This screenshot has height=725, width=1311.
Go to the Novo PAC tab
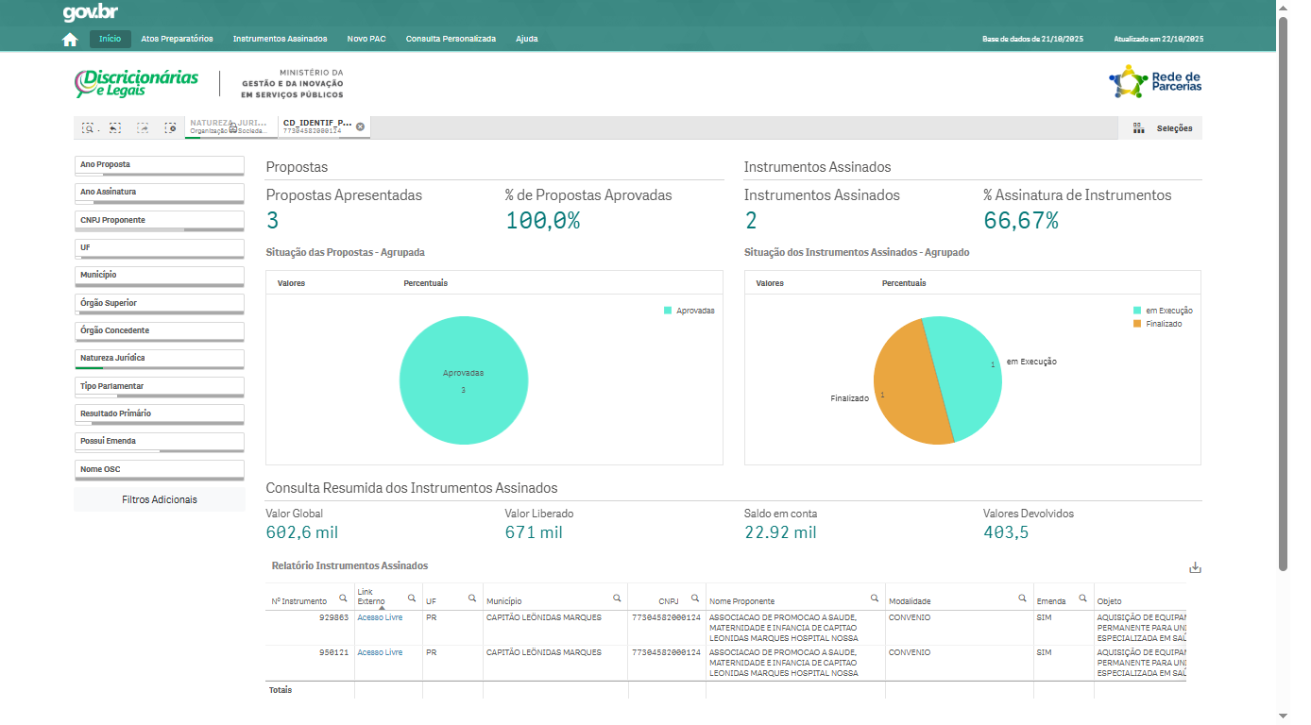pos(366,39)
